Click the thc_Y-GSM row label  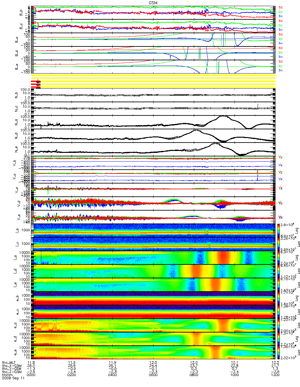pyautogui.click(x=12, y=369)
